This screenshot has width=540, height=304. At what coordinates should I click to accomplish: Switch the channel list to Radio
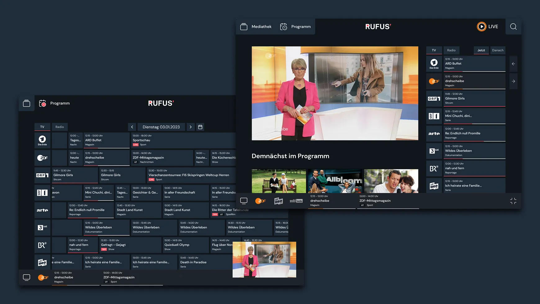coord(60,127)
